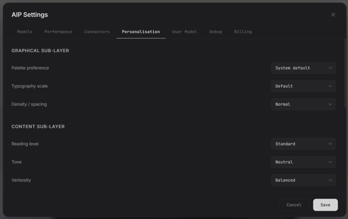The height and width of the screenshot is (219, 348).
Task: Close the AIP Settings dialog
Action: tap(333, 15)
